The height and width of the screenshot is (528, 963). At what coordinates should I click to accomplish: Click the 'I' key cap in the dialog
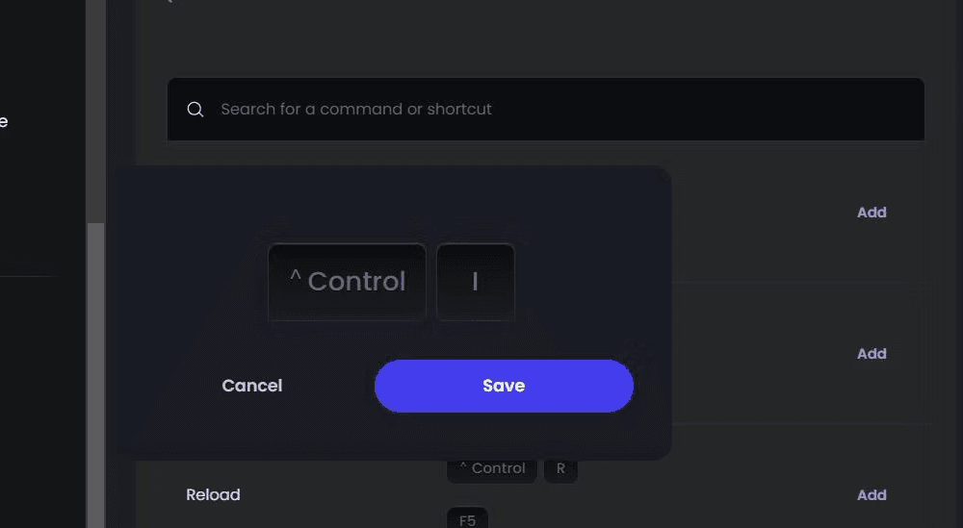pyautogui.click(x=476, y=282)
